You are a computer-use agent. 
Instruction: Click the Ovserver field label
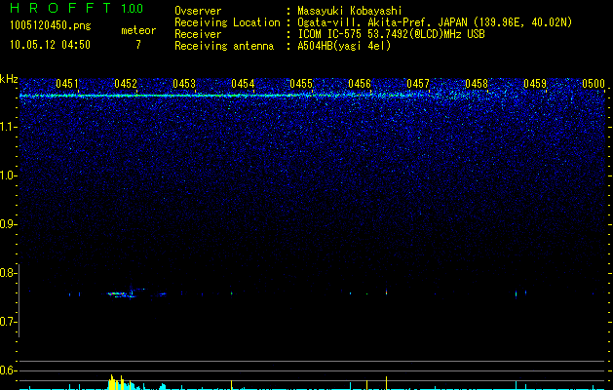(x=198, y=11)
